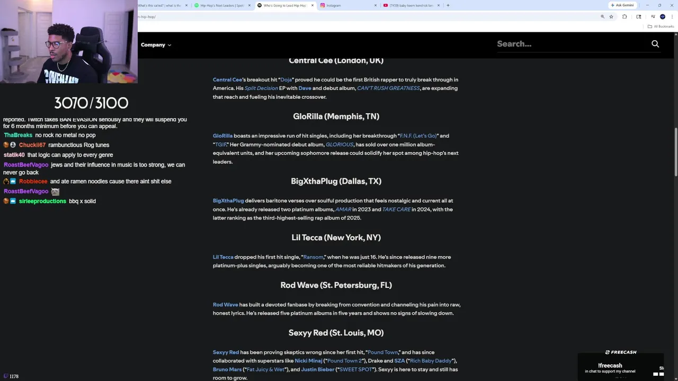Open the Central Cee artist link
The width and height of the screenshot is (678, 381).
(227, 79)
